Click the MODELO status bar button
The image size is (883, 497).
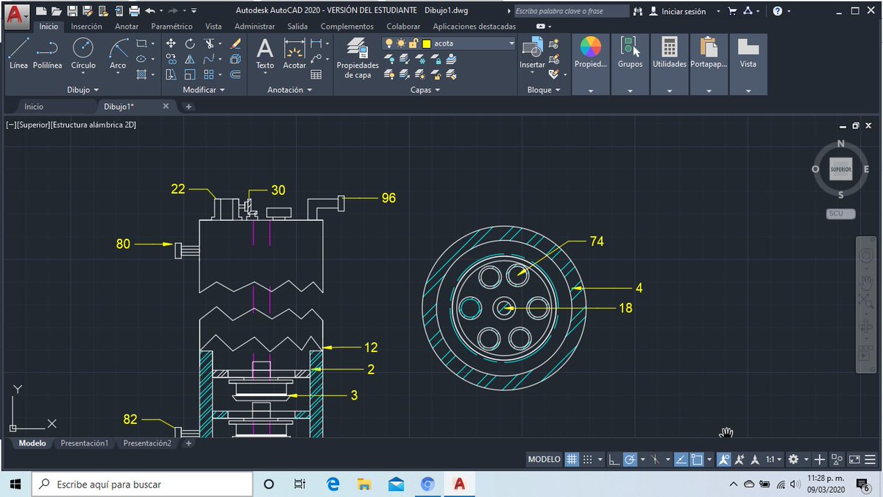(x=545, y=459)
